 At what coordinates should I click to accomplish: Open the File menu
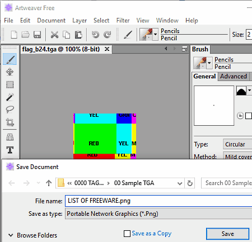8,20
